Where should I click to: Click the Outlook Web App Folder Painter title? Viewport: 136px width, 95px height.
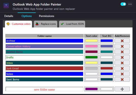pos(37,4)
